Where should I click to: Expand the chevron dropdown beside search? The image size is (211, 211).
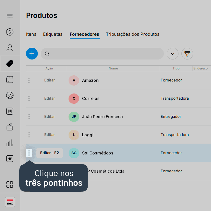(173, 54)
